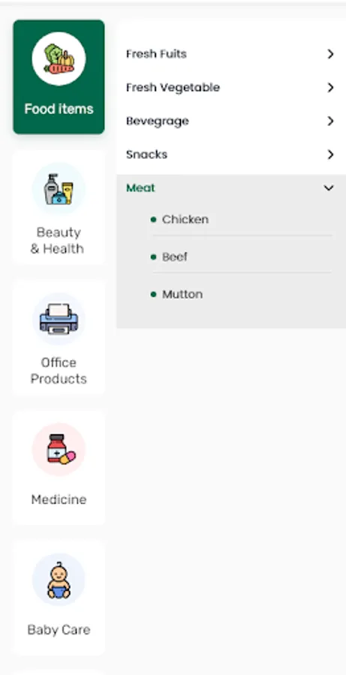Click the green bullet beside Chicken
346x675 pixels.
click(153, 220)
